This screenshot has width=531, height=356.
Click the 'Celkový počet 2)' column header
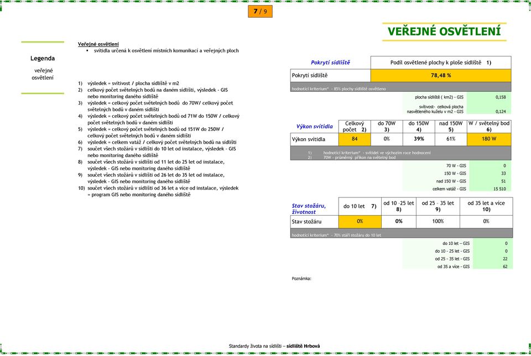355,127
